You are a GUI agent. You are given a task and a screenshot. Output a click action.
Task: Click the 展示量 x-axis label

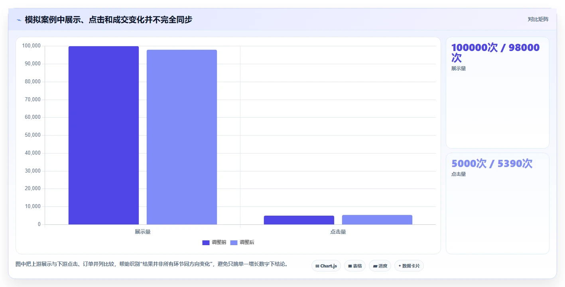click(143, 232)
